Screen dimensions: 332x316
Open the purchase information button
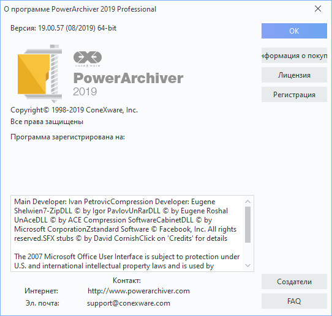(294, 56)
